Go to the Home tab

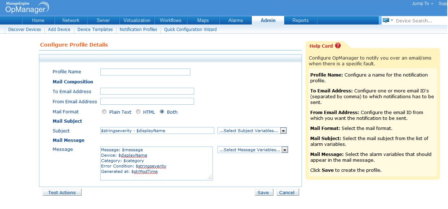pos(38,20)
